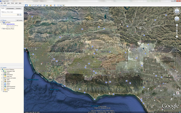Click the Look joystick compass control

click(x=177, y=11)
